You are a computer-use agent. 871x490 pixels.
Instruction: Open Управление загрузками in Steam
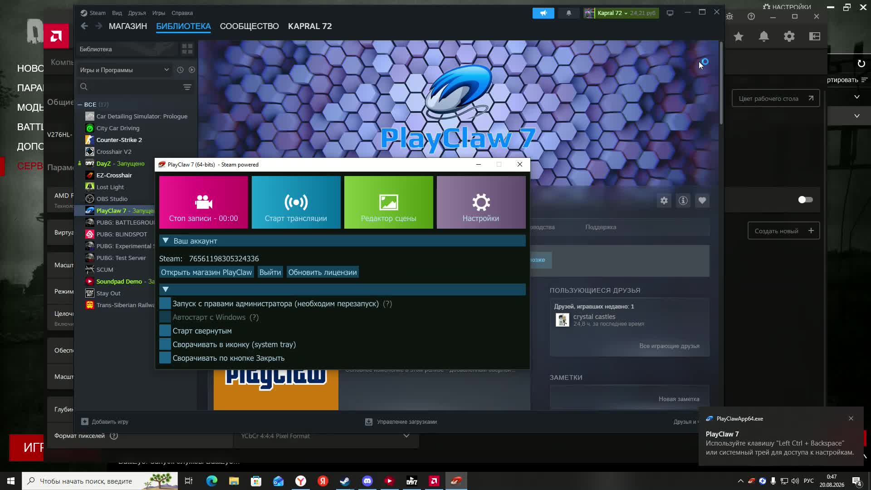point(401,422)
